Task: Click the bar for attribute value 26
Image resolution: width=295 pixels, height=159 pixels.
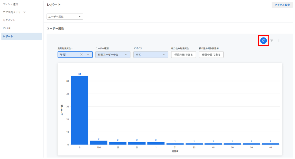Action: (137, 143)
